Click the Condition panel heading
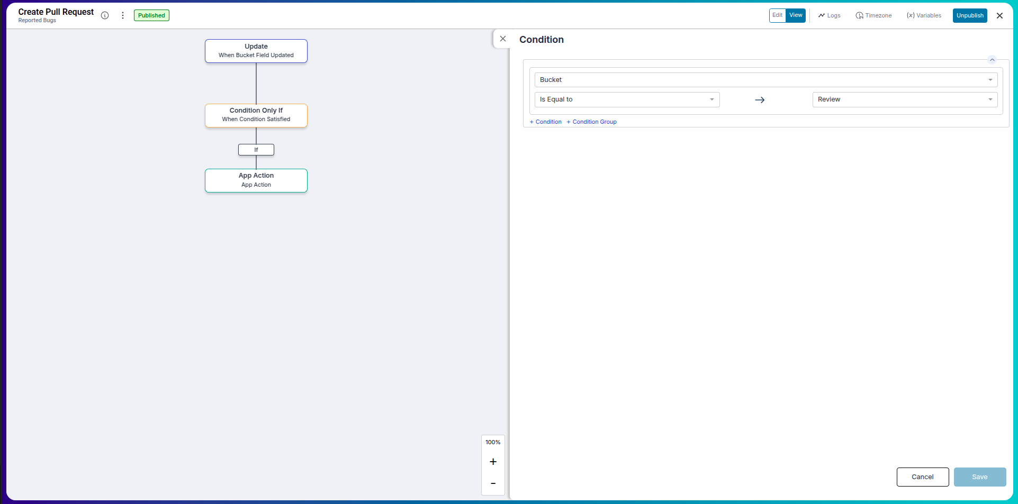Viewport: 1018px width, 504px height. 541,40
